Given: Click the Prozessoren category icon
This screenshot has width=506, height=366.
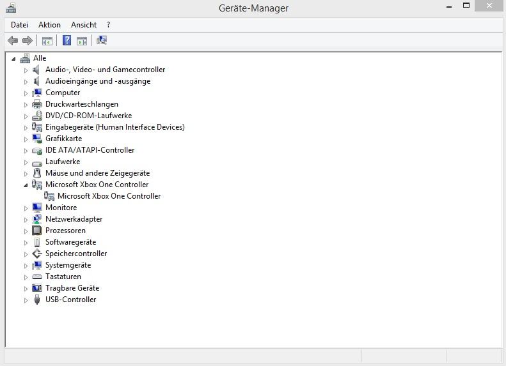Looking at the screenshot, I should click(37, 231).
